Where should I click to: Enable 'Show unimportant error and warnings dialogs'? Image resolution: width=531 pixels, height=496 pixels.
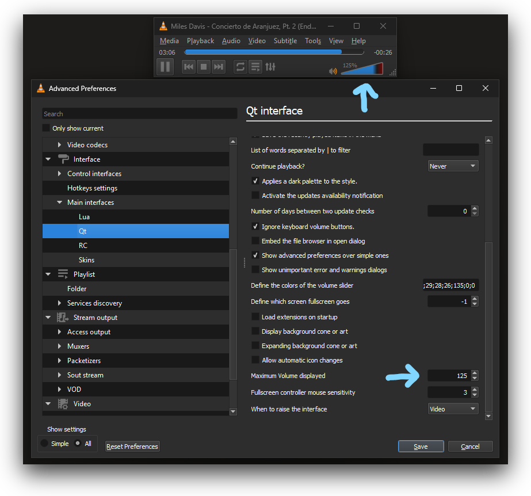click(x=255, y=270)
